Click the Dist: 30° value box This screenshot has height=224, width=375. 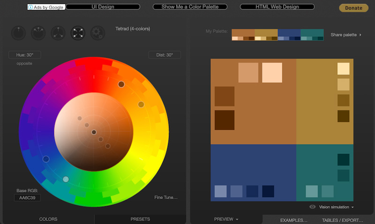[x=165, y=55]
